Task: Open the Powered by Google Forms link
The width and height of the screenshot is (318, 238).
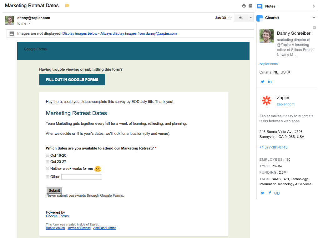Action: (57, 216)
